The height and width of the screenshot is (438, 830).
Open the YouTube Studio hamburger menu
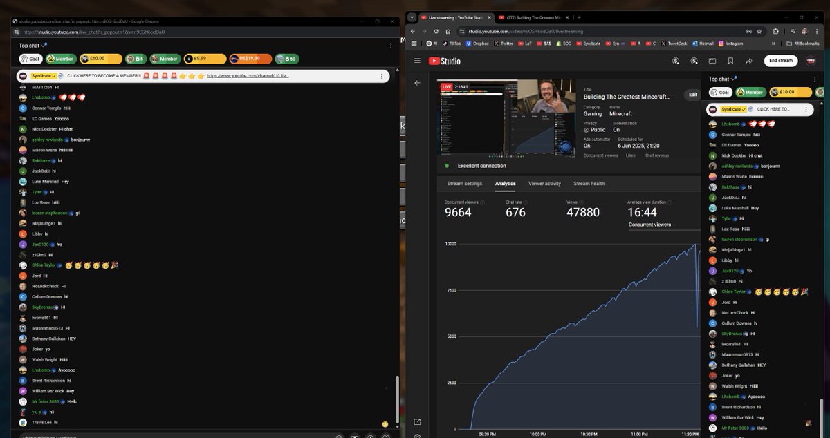tap(417, 61)
